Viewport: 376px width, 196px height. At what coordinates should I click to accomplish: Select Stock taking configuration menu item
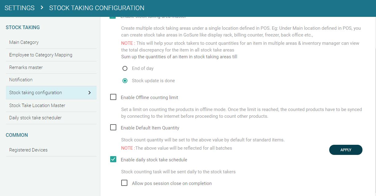(35, 93)
